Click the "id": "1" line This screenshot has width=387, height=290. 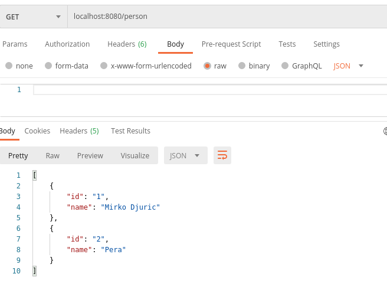pos(88,196)
